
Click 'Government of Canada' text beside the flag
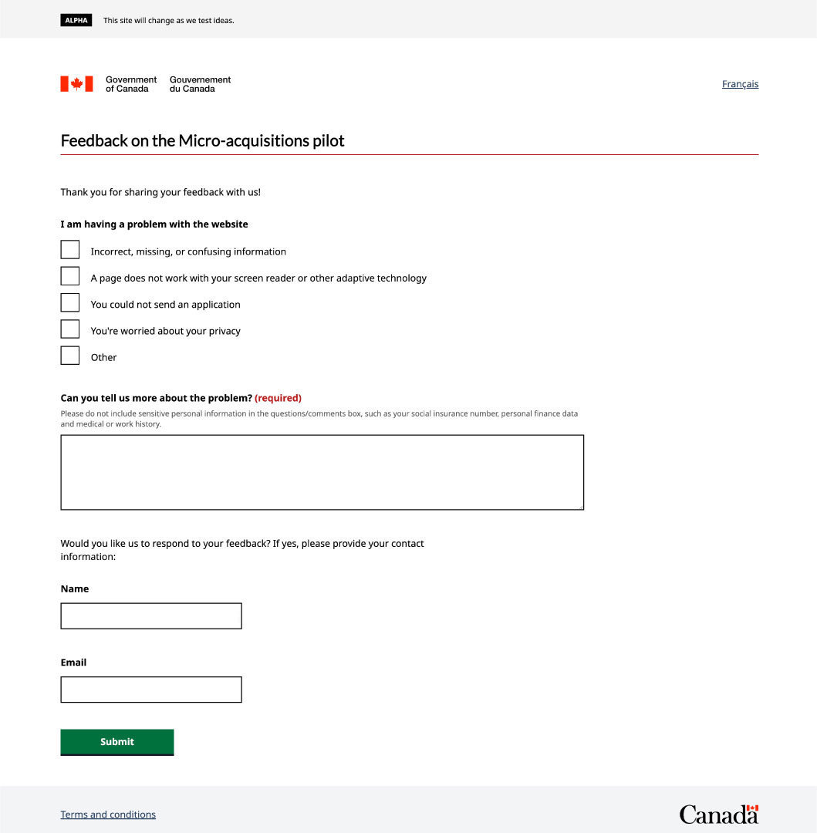pyautogui.click(x=130, y=84)
